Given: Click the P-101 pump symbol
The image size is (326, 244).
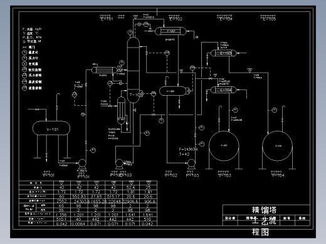Looking at the screenshot, I should 82,164.
